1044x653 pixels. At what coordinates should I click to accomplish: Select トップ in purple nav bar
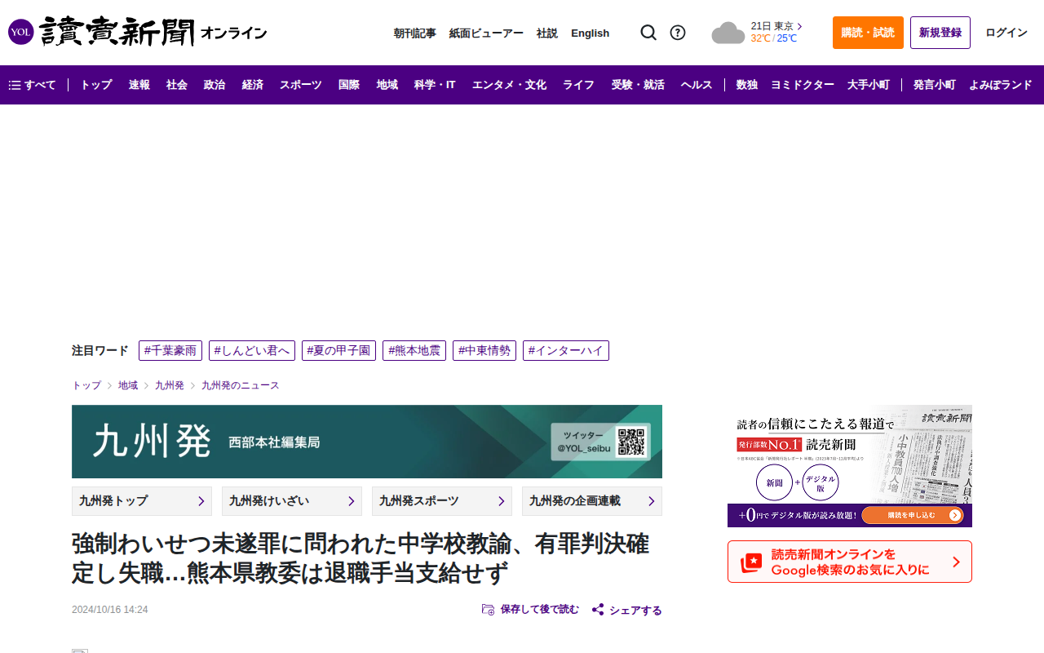96,85
